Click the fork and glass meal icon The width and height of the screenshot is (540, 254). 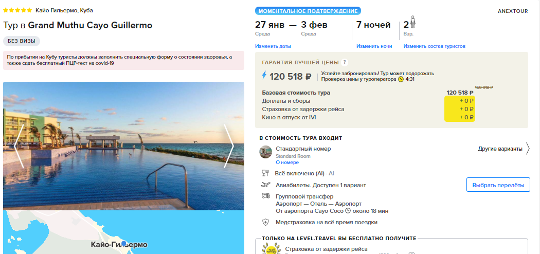click(x=265, y=173)
